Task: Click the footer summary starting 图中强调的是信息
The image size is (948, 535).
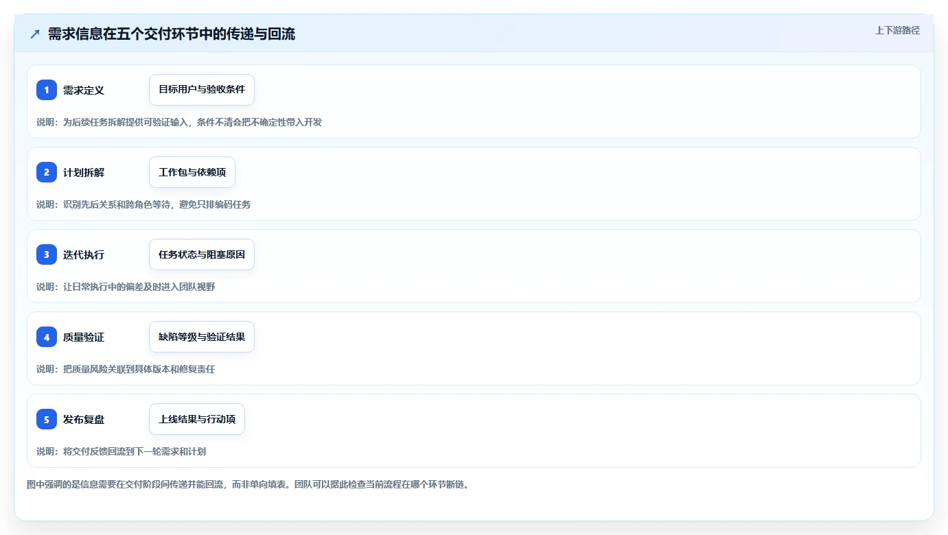Action: [248, 484]
